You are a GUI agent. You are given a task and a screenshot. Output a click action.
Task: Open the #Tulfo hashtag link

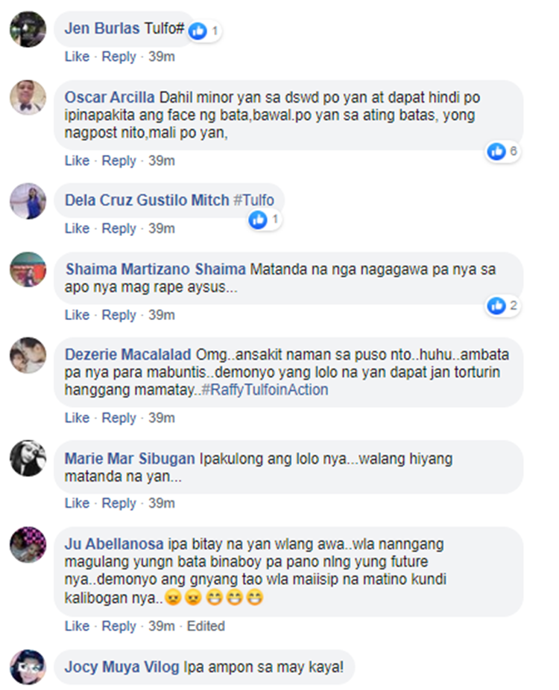253,200
